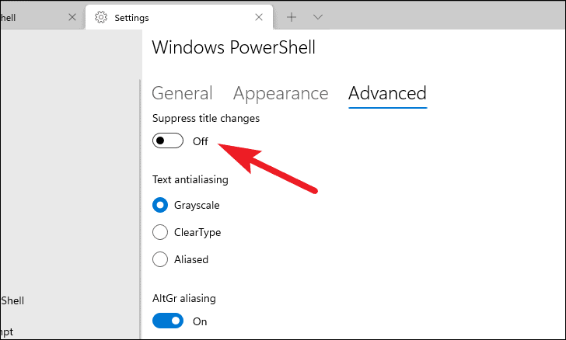Expand the new tab profile dropdown chevron
This screenshot has width=566, height=340.
click(x=318, y=17)
